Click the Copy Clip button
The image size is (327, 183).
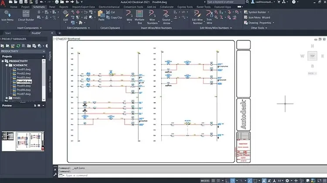pos(114,17)
